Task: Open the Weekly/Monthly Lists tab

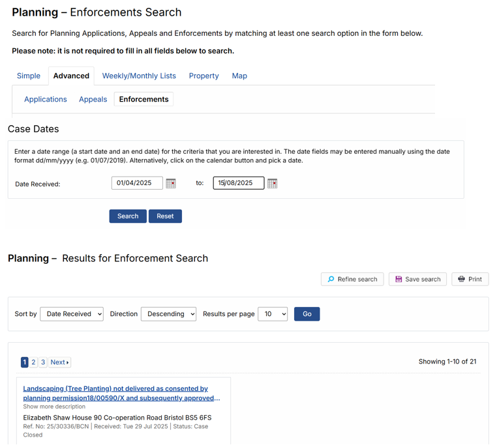Action: [139, 76]
